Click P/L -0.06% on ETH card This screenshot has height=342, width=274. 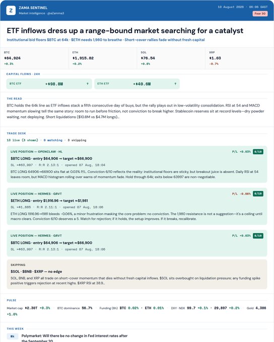pyautogui.click(x=241, y=194)
